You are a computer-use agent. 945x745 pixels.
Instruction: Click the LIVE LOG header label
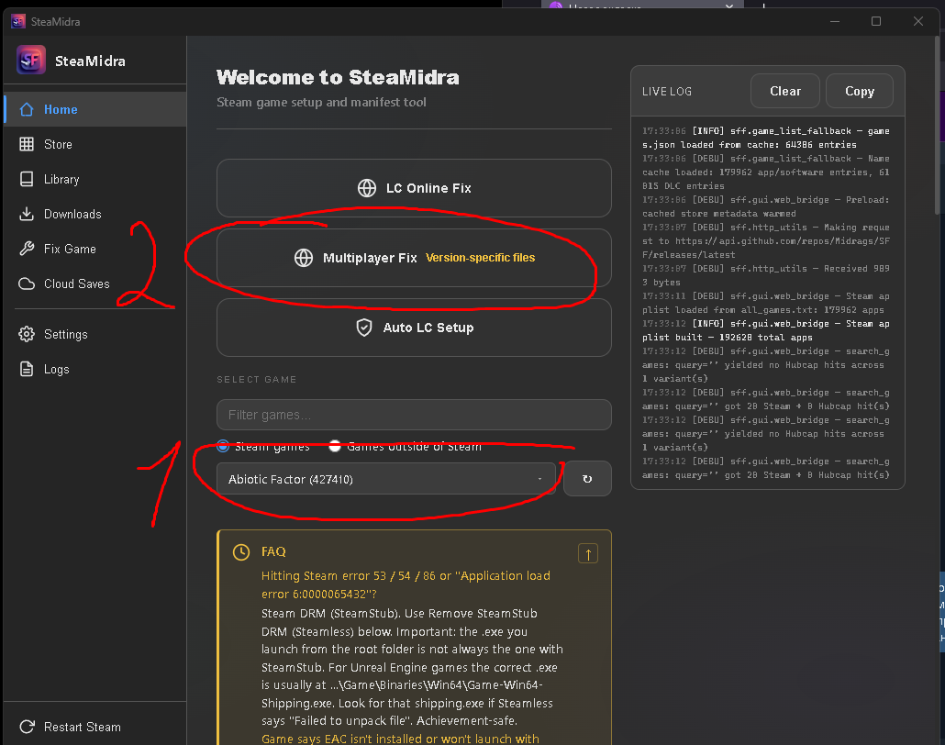pos(667,92)
